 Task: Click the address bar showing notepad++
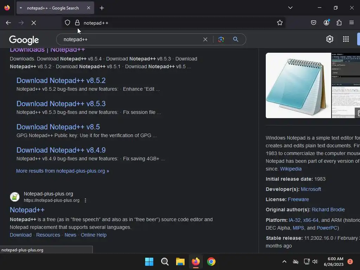click(174, 23)
